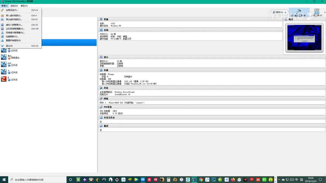Viewport: 326px width, 183px height.
Task: Click the 常规 section icon
Action: [101, 19]
